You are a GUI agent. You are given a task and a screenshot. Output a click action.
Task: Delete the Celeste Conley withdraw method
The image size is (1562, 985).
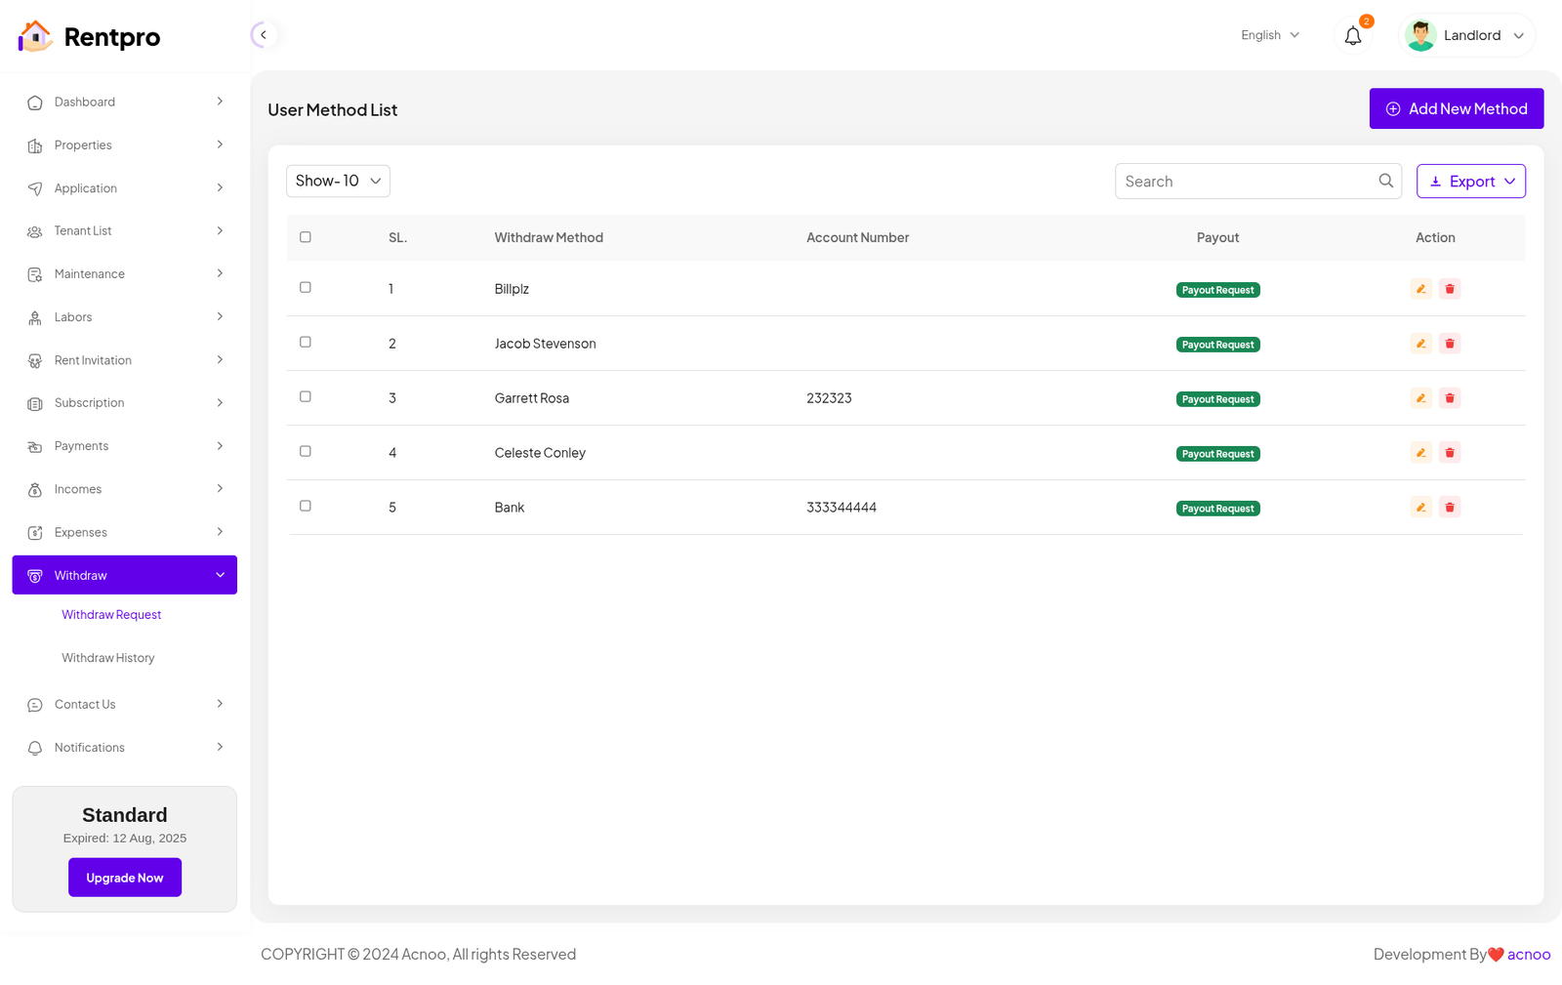pyautogui.click(x=1450, y=453)
